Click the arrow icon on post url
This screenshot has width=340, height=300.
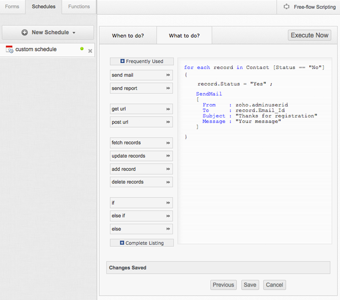pyautogui.click(x=168, y=122)
